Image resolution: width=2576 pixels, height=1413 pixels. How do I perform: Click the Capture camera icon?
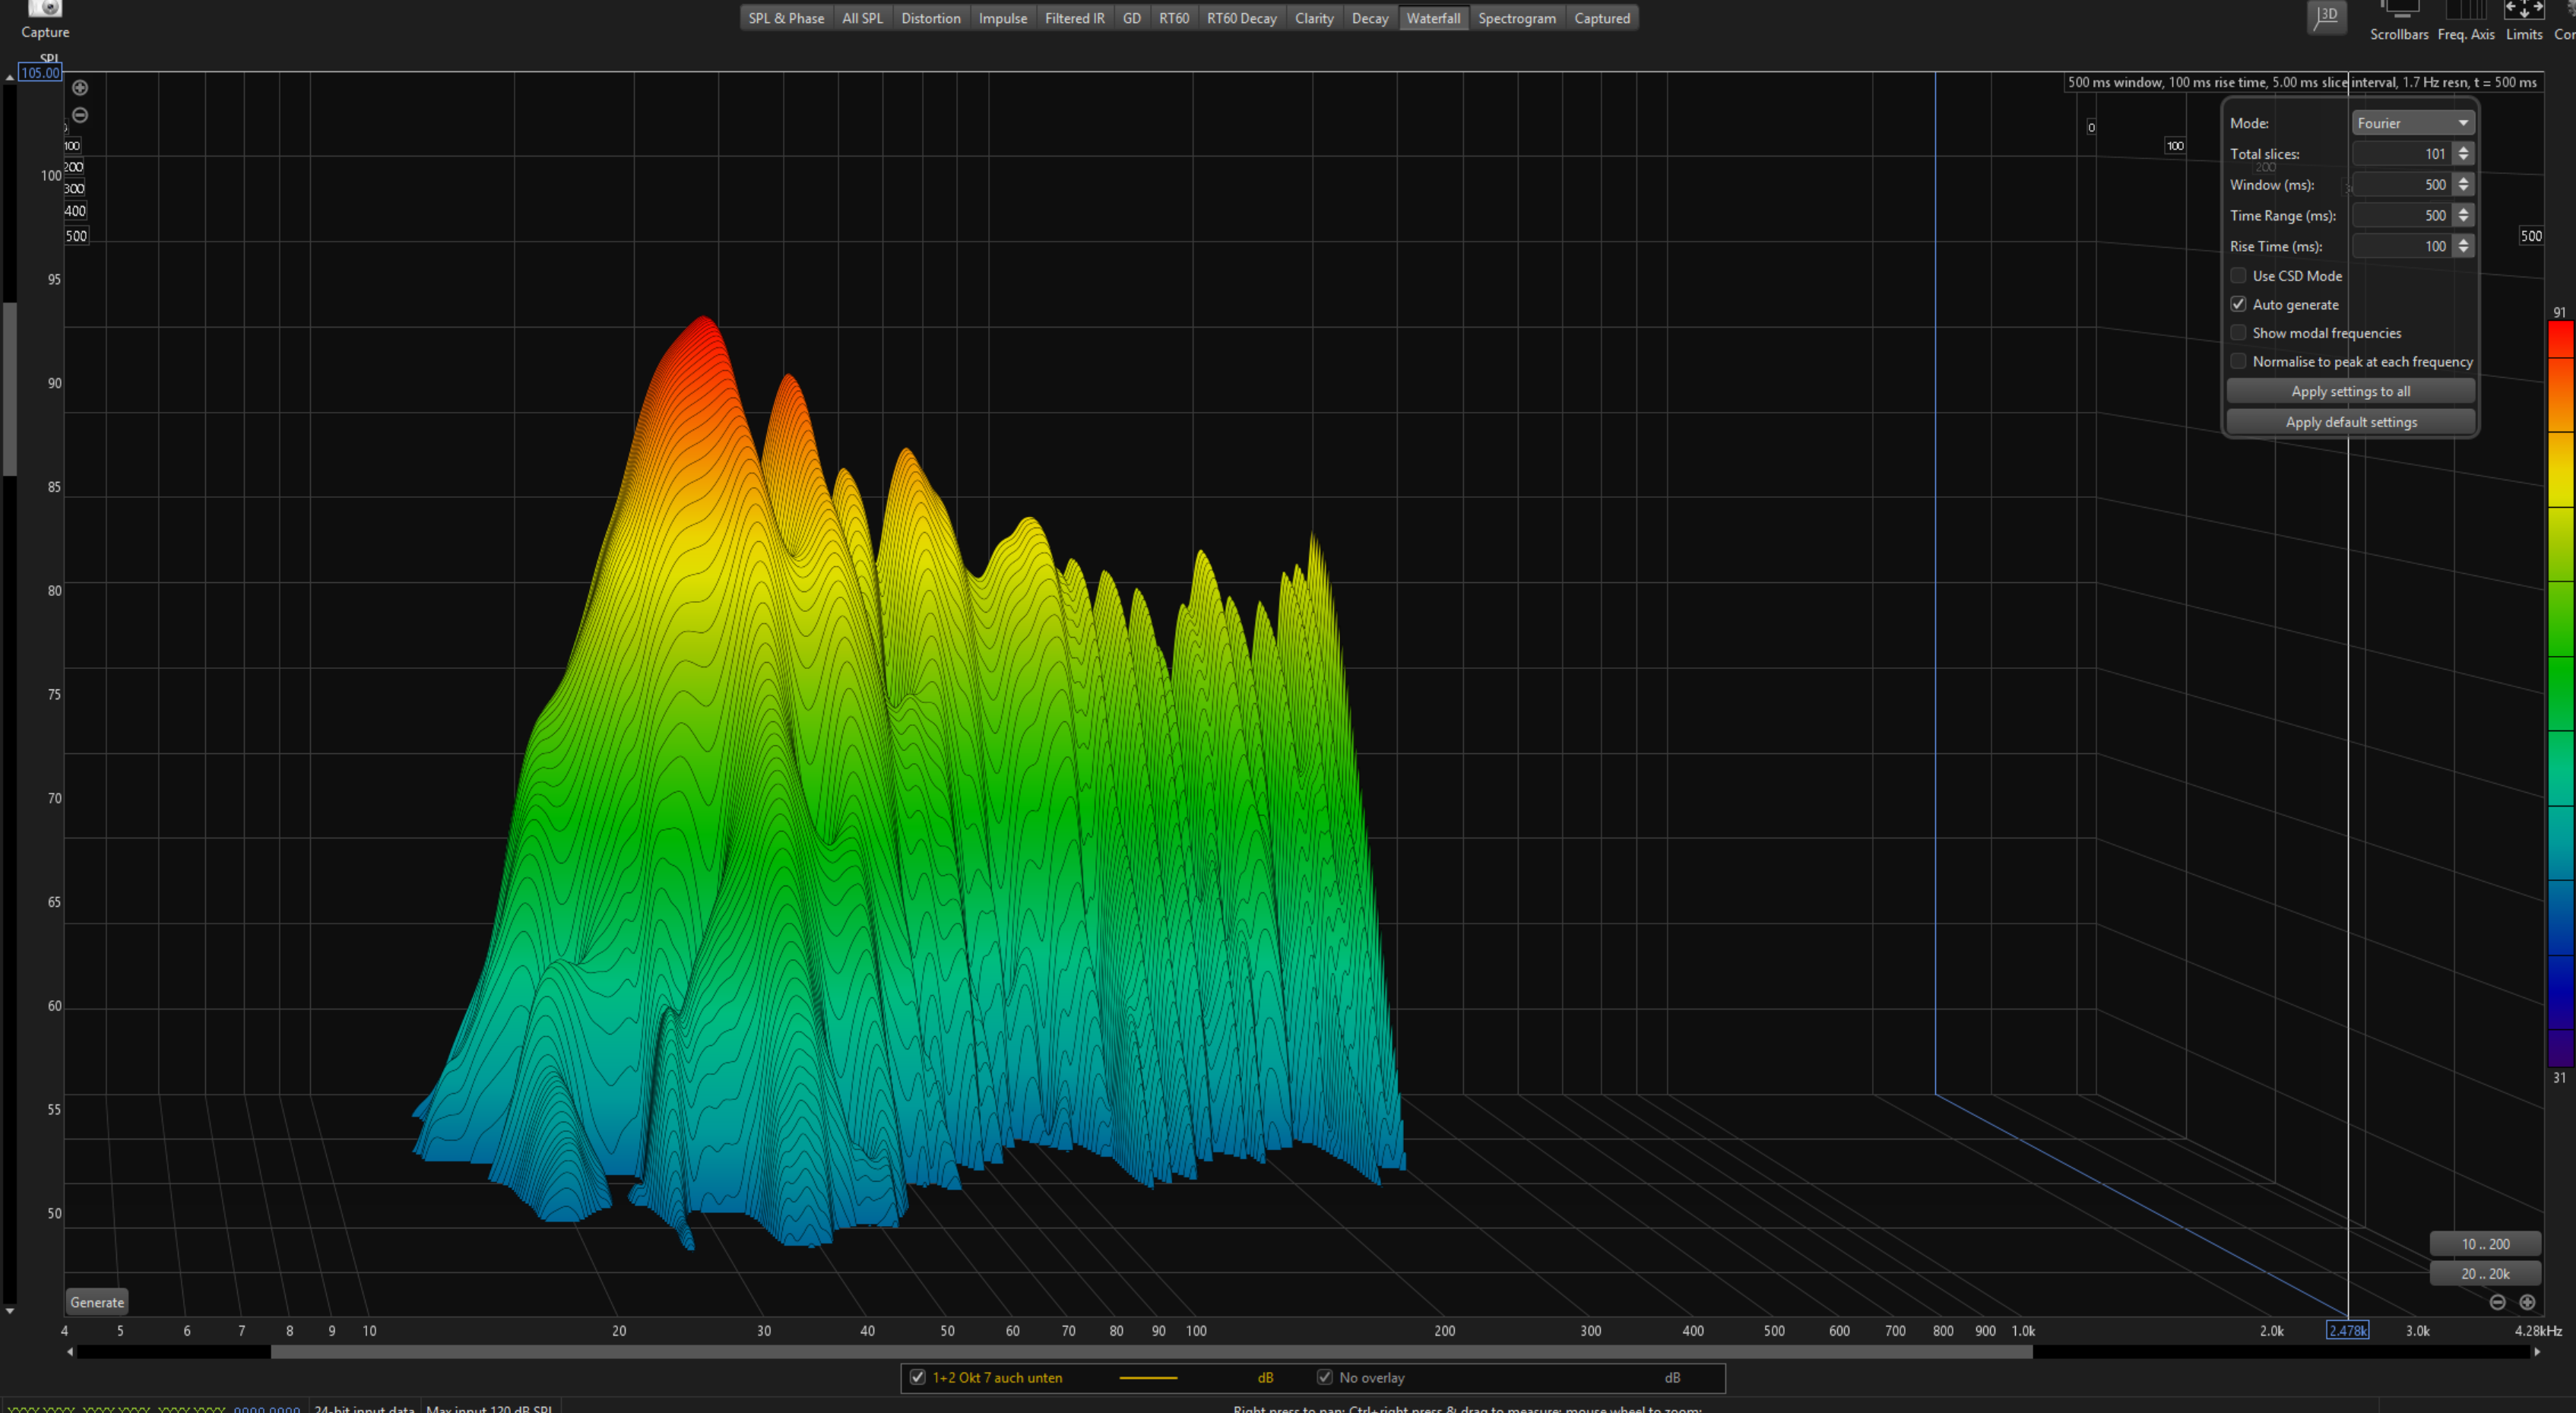(45, 10)
